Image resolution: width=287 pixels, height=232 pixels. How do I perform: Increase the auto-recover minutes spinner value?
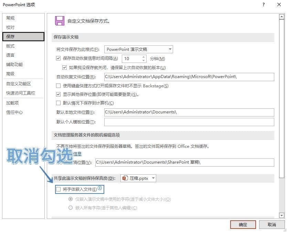tap(143, 57)
